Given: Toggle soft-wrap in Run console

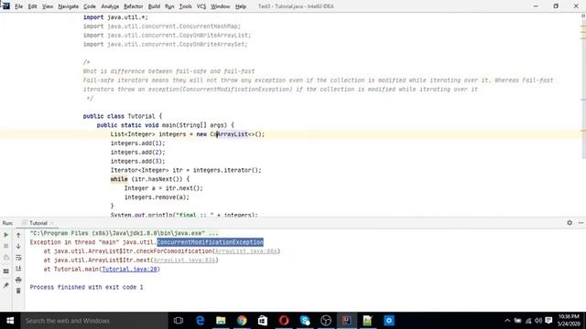Looking at the screenshot, I should point(18,258).
